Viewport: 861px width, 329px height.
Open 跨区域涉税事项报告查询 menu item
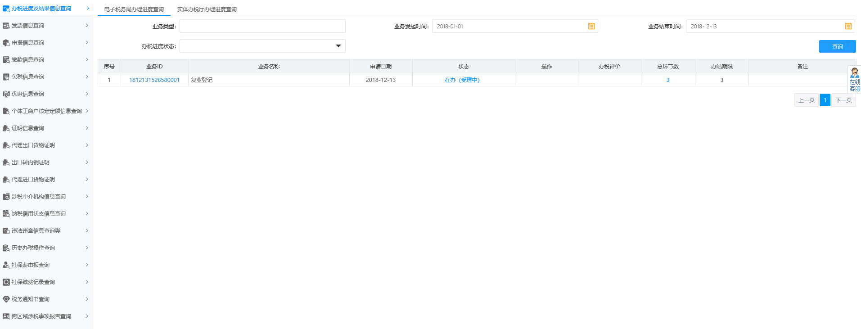coord(46,316)
